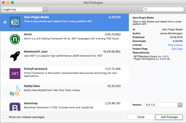Click the Newtonsoft.Json rocket icon
The image size is (186, 123).
(x=15, y=57)
